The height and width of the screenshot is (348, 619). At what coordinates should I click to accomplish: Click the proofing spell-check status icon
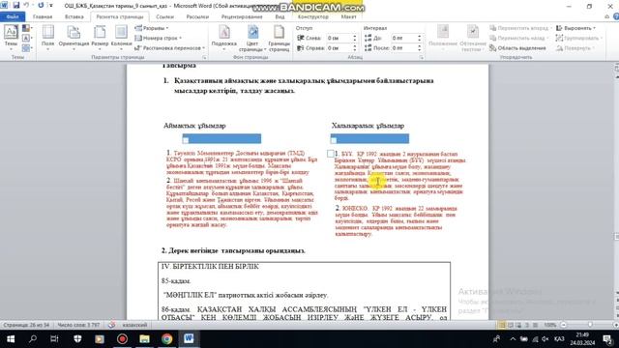112,325
